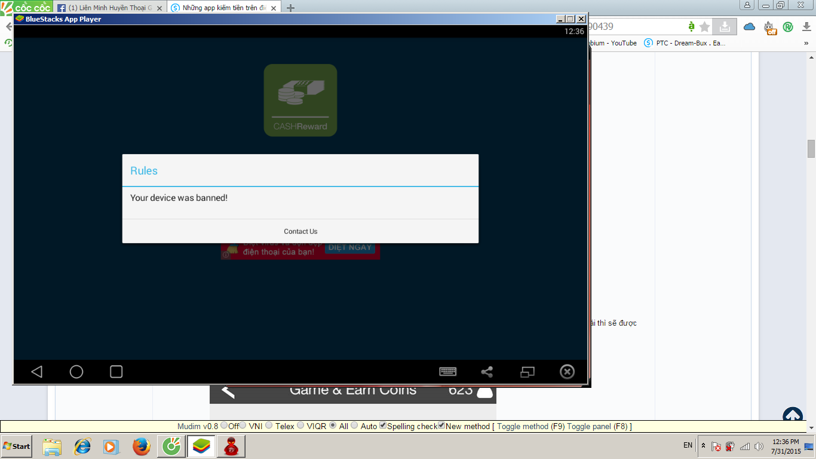Tap the Android back navigation icon in BlueStacks
Screen dimensions: 816x459
37,372
